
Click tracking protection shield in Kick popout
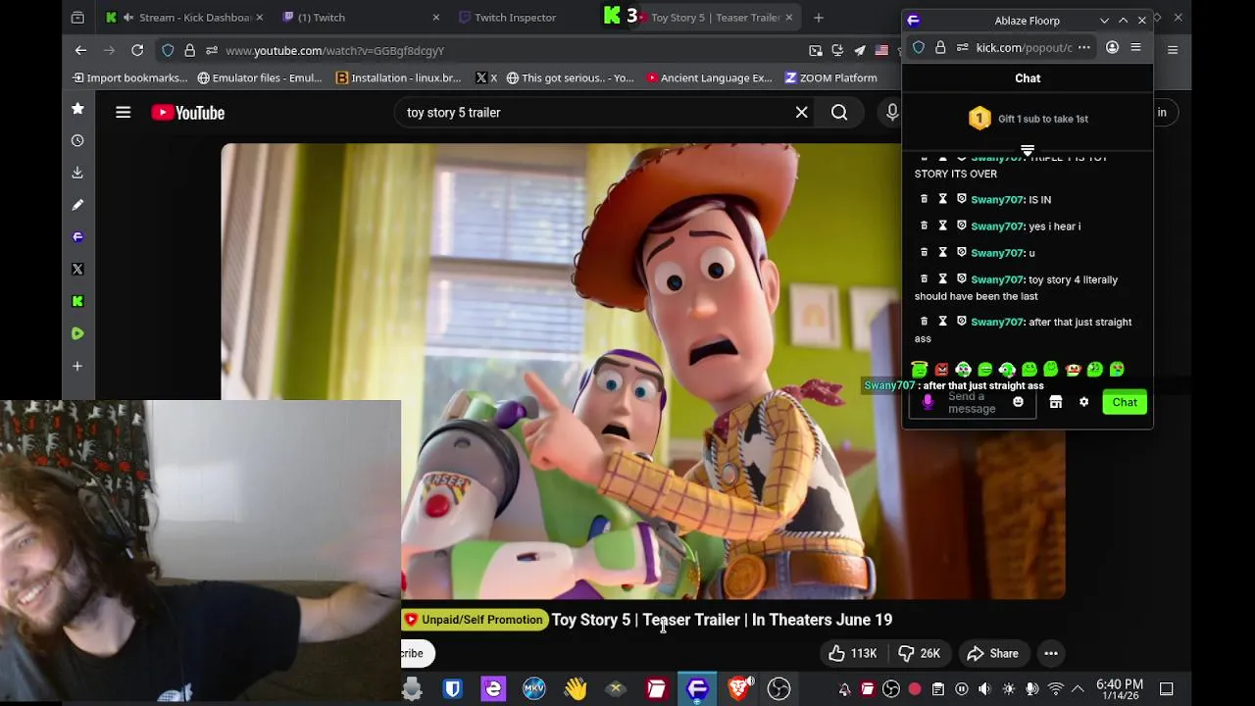[918, 47]
